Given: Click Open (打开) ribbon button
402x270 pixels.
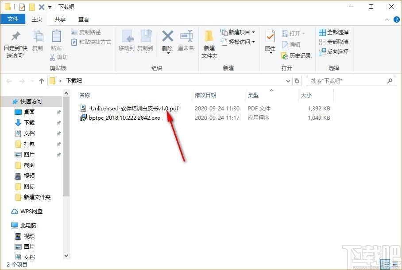Looking at the screenshot, I should click(x=293, y=33).
